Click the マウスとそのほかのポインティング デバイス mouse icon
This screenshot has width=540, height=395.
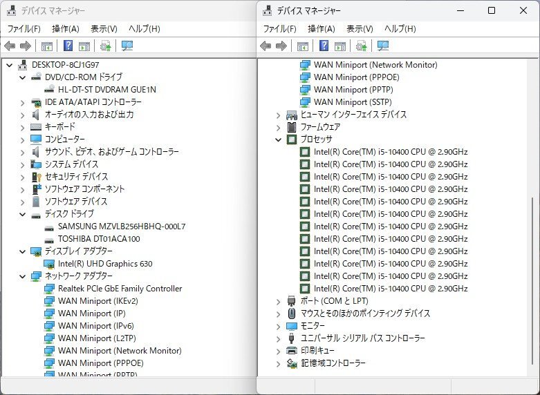click(292, 314)
